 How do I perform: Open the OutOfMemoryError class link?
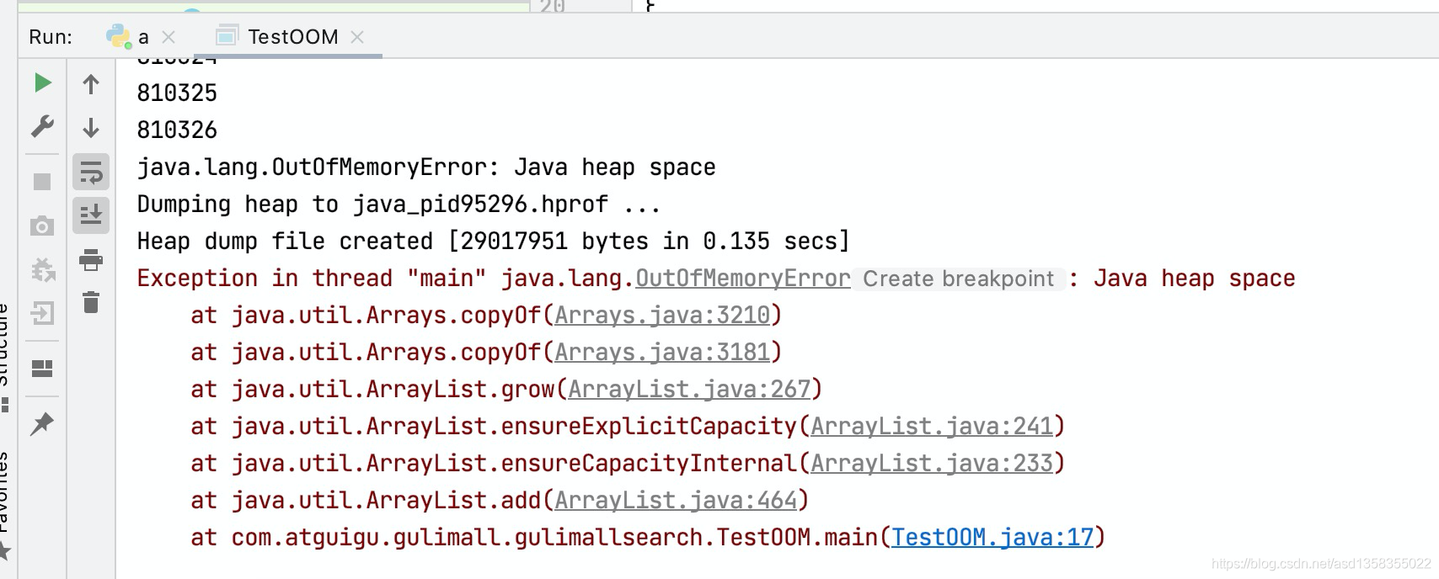(743, 279)
